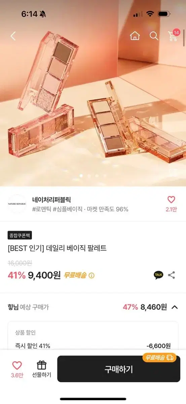
Task: Open search with magnifier icon
Action: coord(154,36)
